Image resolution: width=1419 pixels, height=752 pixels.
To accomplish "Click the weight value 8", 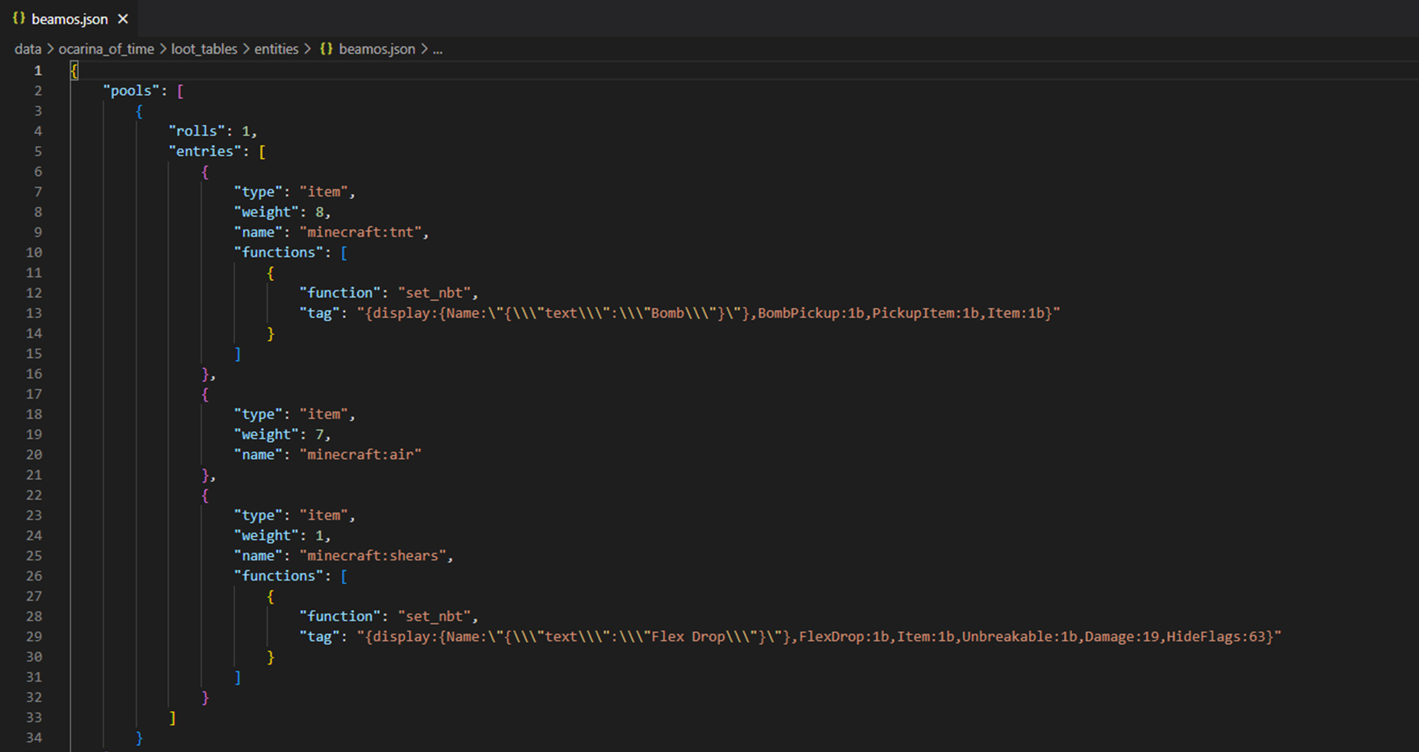I will [x=319, y=212].
